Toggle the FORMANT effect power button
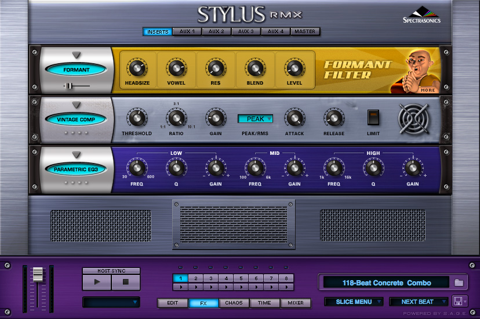Image resolution: width=480 pixels, height=319 pixels. (x=76, y=70)
